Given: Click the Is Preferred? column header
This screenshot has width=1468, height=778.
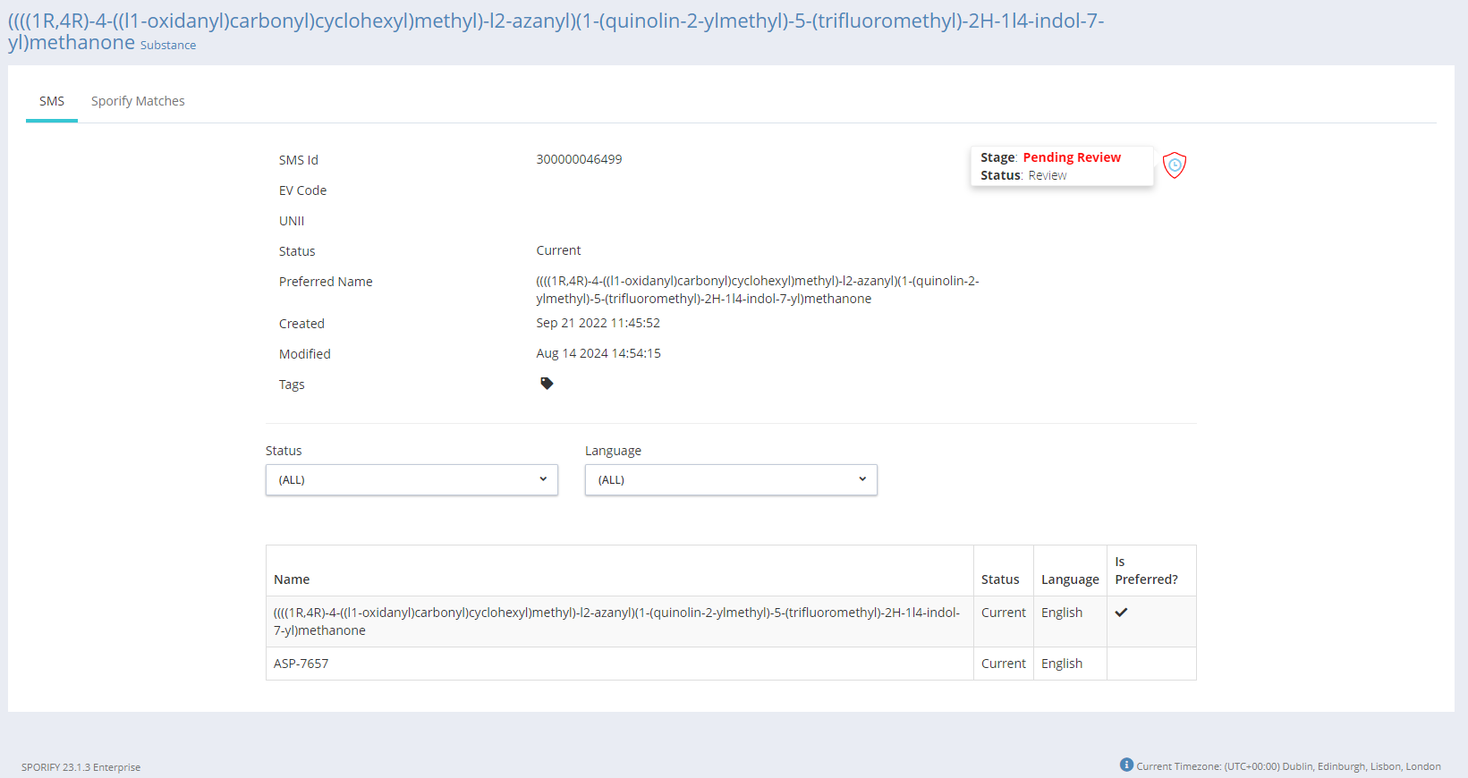Looking at the screenshot, I should [1146, 571].
